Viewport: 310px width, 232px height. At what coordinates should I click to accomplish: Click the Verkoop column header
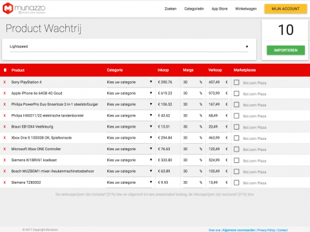[215, 70]
